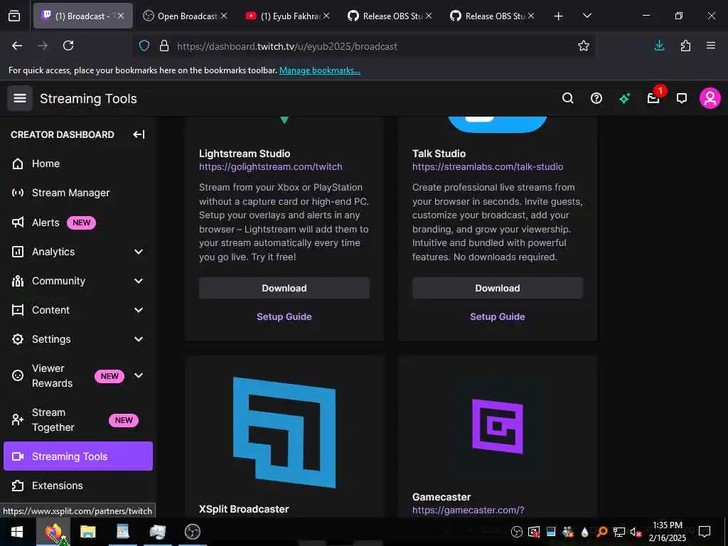Open Extensions in sidebar
Viewport: 728px width, 546px height.
[78, 486]
